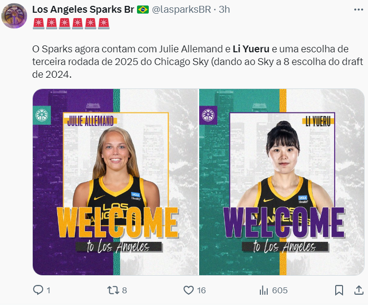Image resolution: width=368 pixels, height=305 pixels.
Task: Open the share upload icon
Action: coord(359,290)
